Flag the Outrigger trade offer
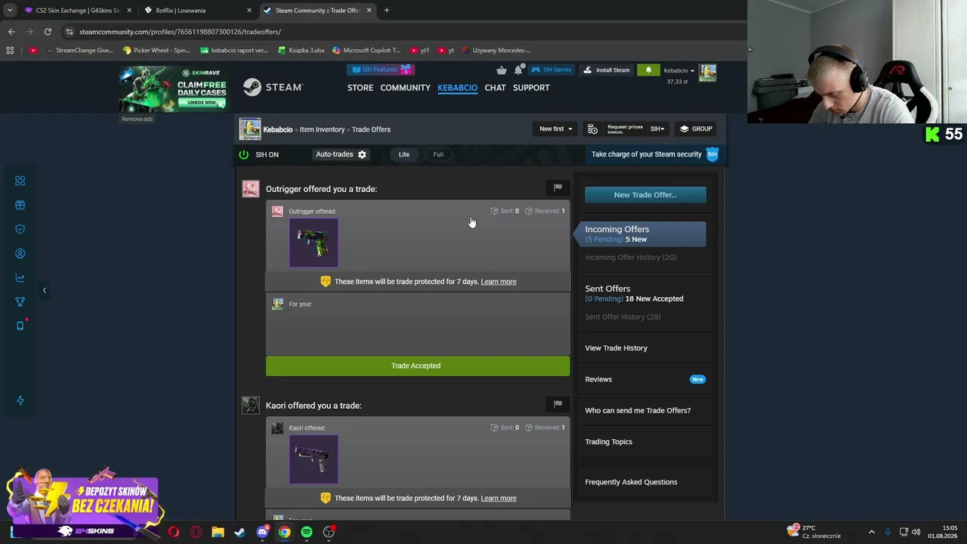The width and height of the screenshot is (967, 544). click(x=558, y=187)
